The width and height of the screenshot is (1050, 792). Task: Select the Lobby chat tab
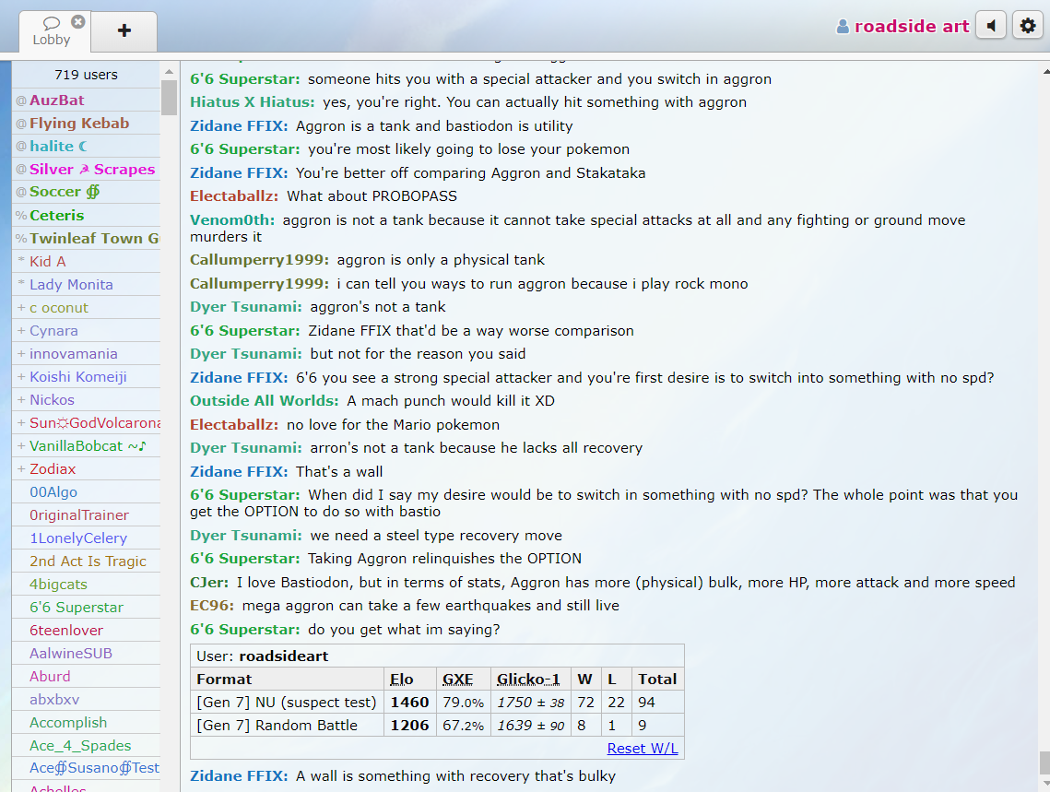coord(51,32)
